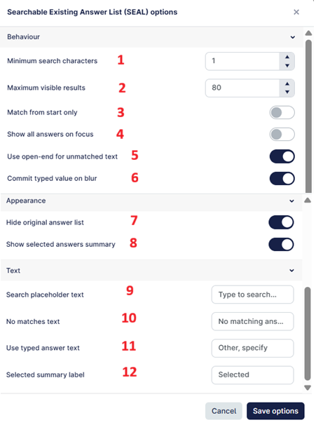
Task: Disable Use open-end for unmatched text
Action: point(282,156)
